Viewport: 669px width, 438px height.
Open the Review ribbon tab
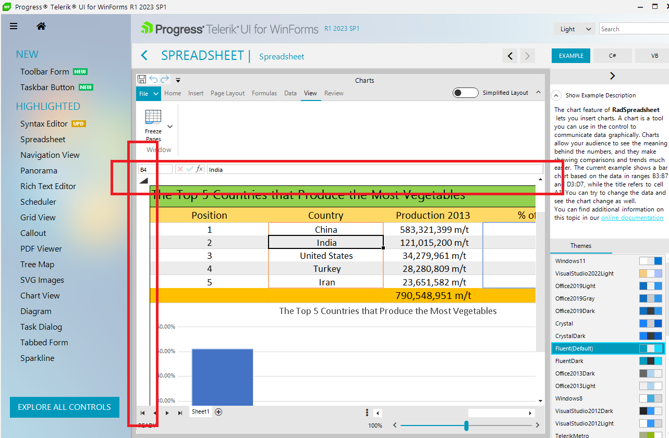(x=334, y=93)
